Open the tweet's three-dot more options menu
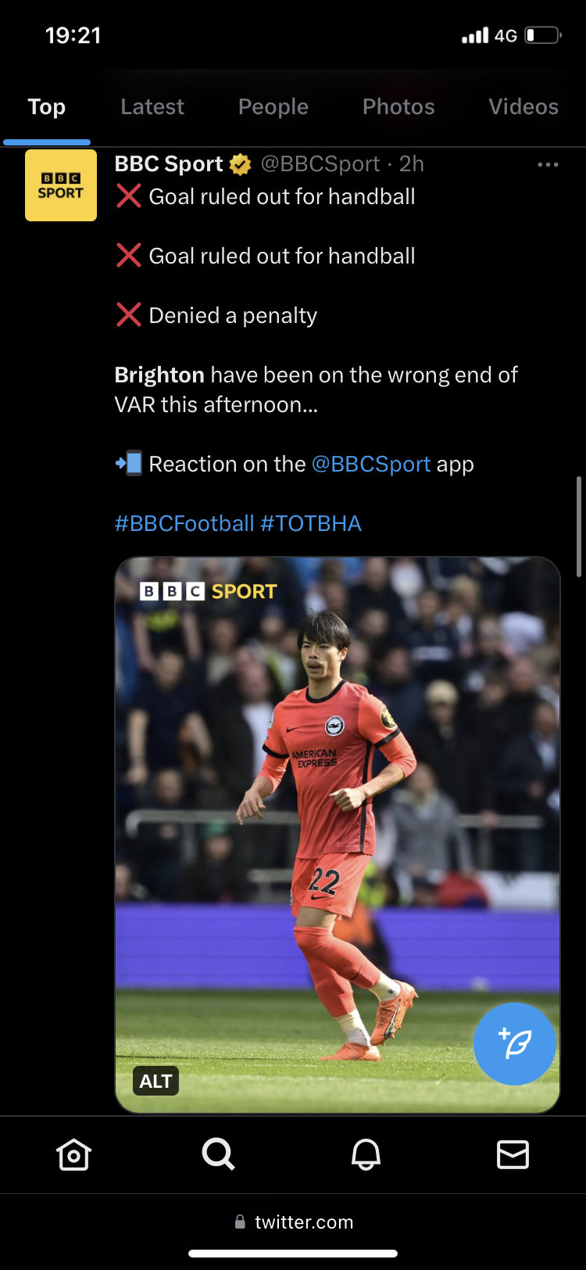Image resolution: width=586 pixels, height=1270 pixels. point(548,165)
